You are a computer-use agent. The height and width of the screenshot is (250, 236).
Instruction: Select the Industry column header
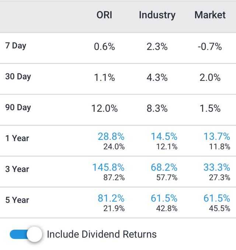click(157, 15)
